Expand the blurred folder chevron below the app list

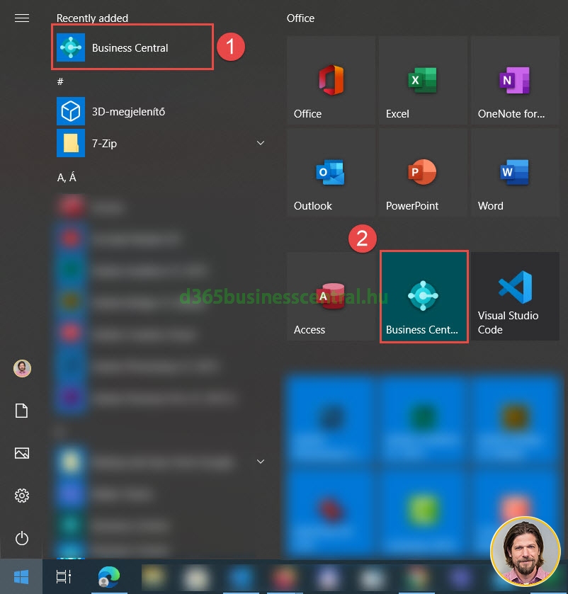click(x=260, y=462)
